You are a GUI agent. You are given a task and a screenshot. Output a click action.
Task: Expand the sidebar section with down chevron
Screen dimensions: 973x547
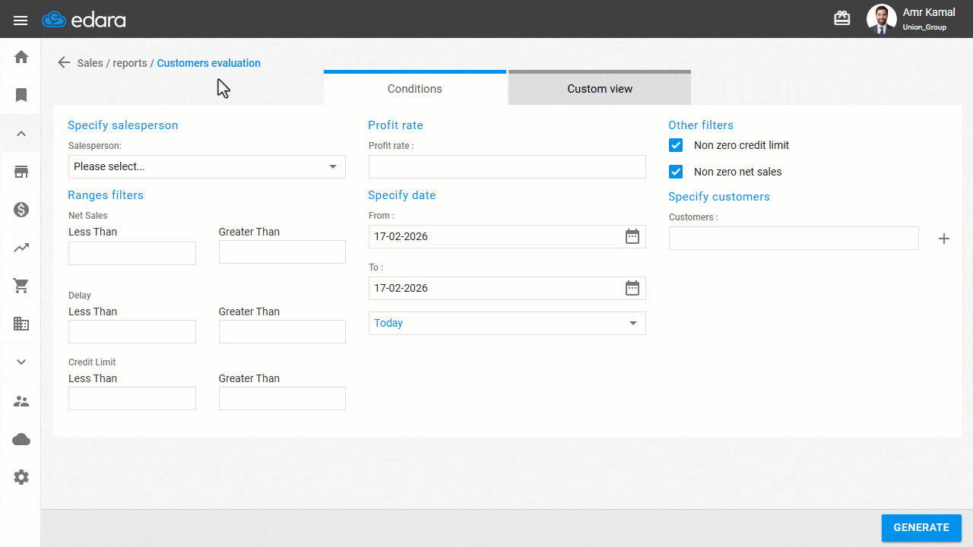click(x=21, y=362)
